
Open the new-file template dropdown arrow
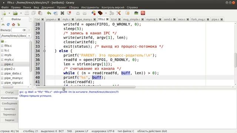click(9, 13)
